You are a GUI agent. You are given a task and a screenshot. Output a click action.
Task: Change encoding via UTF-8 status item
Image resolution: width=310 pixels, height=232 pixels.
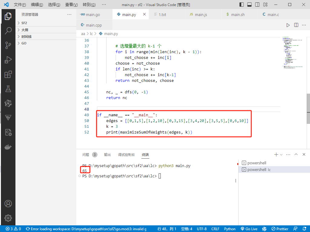[x=202, y=229]
